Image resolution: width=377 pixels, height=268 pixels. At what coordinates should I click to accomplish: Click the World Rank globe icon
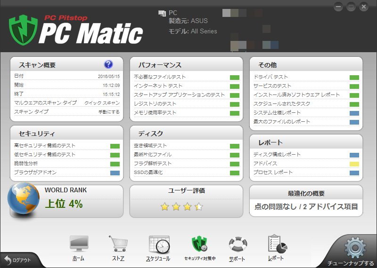click(x=23, y=198)
